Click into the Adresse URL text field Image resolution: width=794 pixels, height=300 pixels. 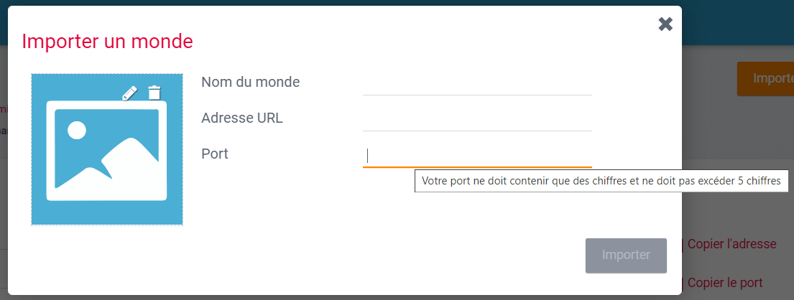point(477,120)
